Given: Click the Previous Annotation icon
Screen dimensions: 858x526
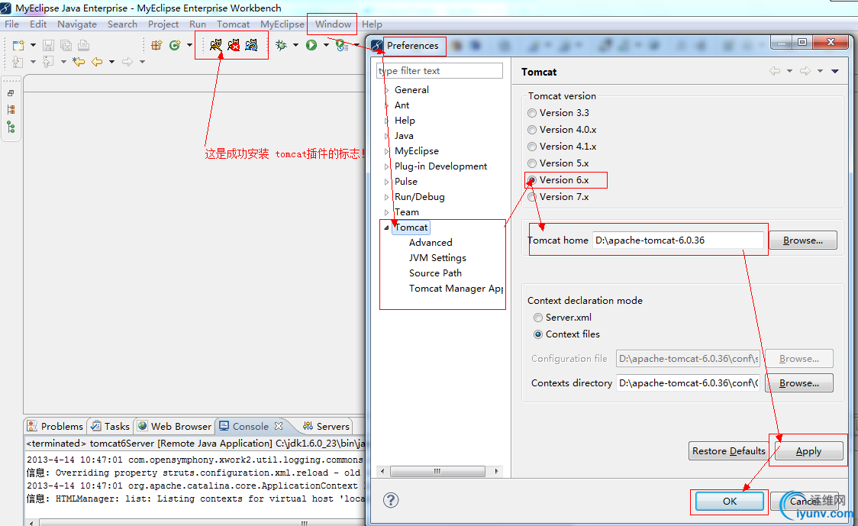Looking at the screenshot, I should [x=48, y=62].
